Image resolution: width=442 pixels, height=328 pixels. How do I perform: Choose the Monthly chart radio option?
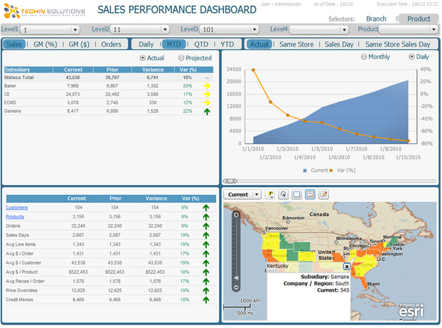tap(364, 57)
